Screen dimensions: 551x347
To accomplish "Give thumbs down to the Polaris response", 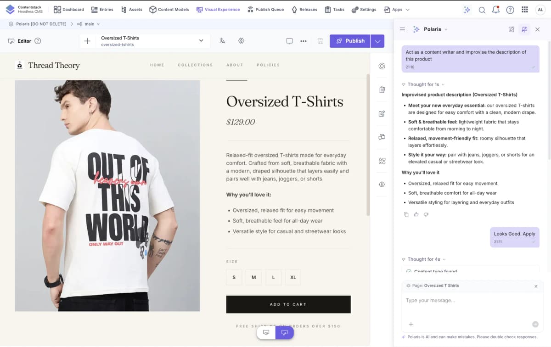I will point(426,214).
